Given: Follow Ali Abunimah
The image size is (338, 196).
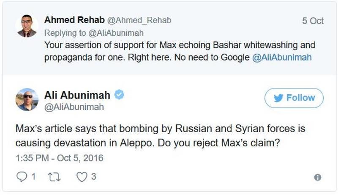Looking at the screenshot, I should coord(294,98).
